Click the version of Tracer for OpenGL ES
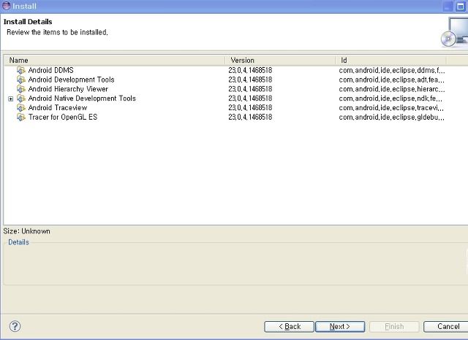Screen dimensions: 468x340 tap(250, 117)
